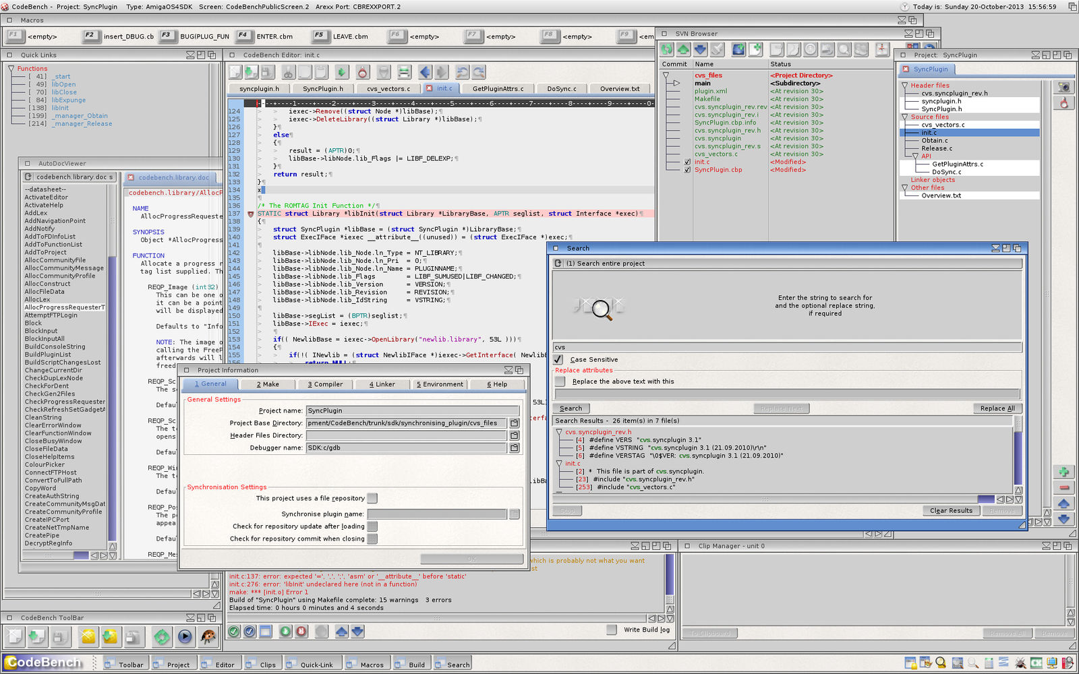This screenshot has height=674, width=1079.
Task: Click the blue back arrow in editor toolbar
Action: pyautogui.click(x=425, y=72)
